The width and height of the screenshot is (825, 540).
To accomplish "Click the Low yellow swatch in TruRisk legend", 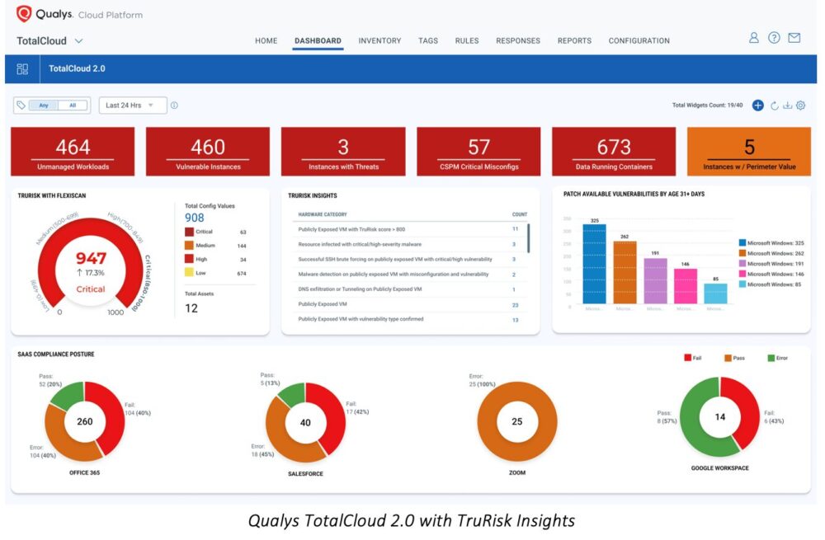I will pyautogui.click(x=189, y=272).
